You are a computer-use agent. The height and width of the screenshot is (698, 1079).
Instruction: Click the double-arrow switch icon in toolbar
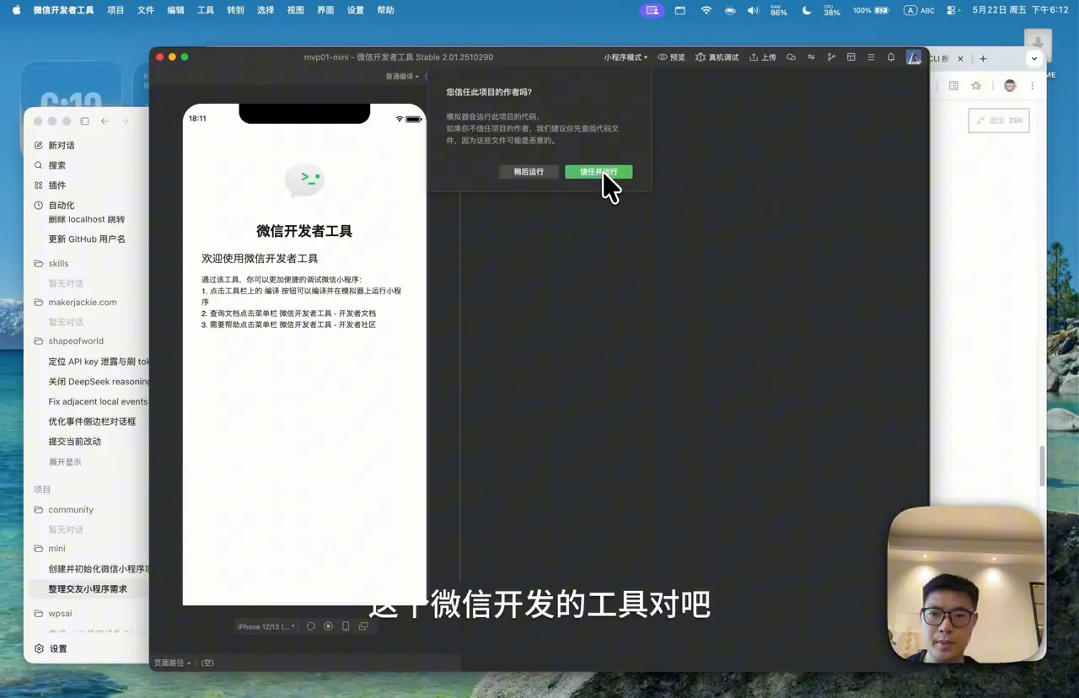click(x=811, y=57)
